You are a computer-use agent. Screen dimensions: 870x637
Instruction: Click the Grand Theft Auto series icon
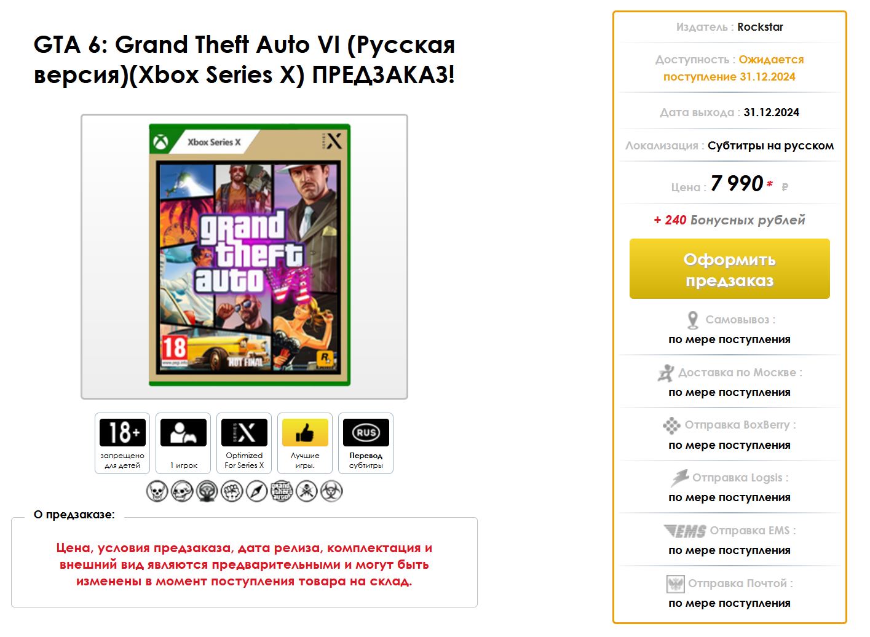[282, 491]
